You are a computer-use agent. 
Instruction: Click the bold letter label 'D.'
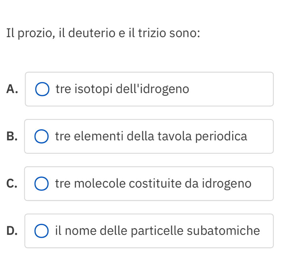(12, 231)
